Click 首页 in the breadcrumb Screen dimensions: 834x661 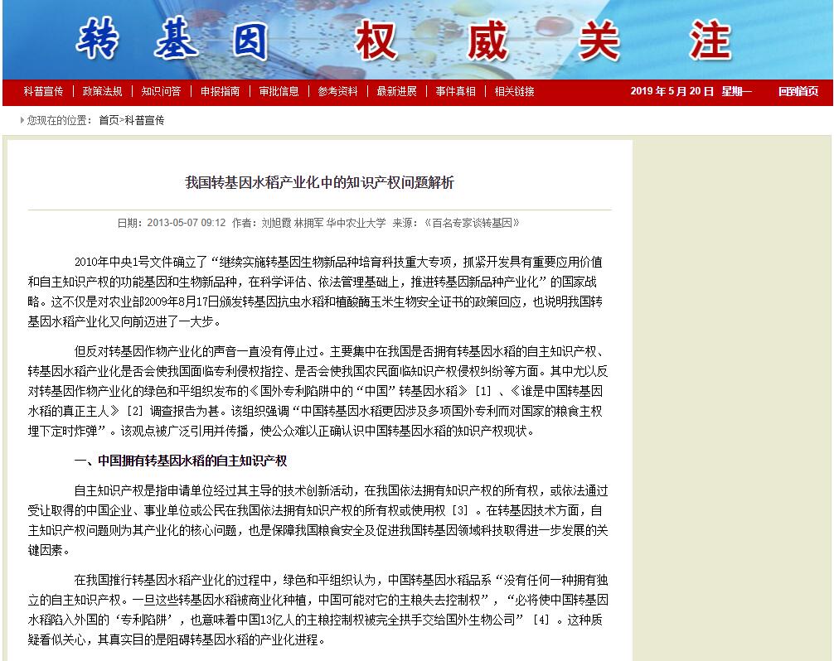[x=109, y=121]
